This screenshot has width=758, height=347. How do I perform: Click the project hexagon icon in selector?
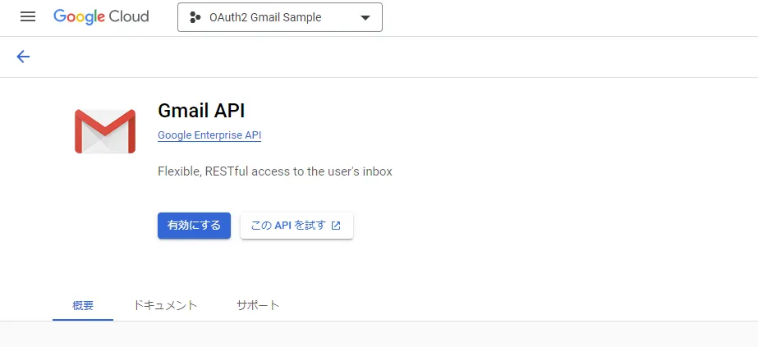[195, 18]
